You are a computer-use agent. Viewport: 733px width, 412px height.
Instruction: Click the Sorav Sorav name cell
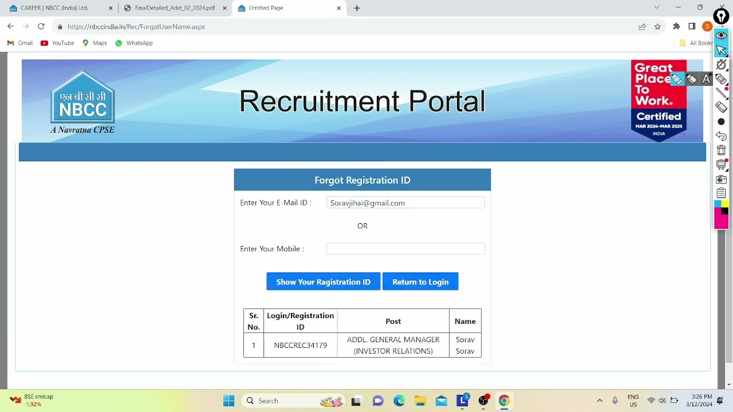[x=465, y=345]
